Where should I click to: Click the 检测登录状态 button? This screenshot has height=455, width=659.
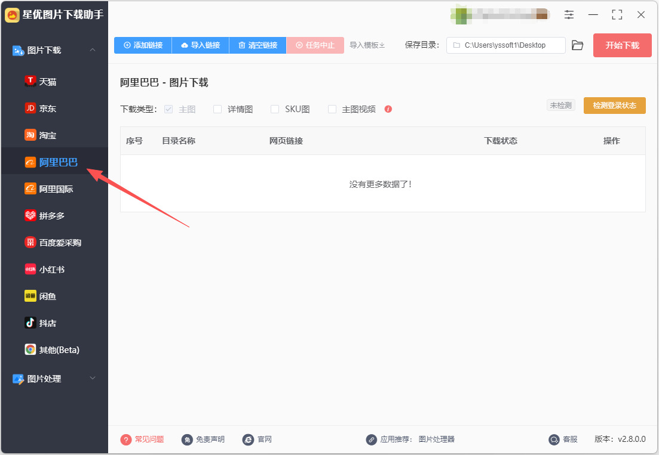coord(614,106)
